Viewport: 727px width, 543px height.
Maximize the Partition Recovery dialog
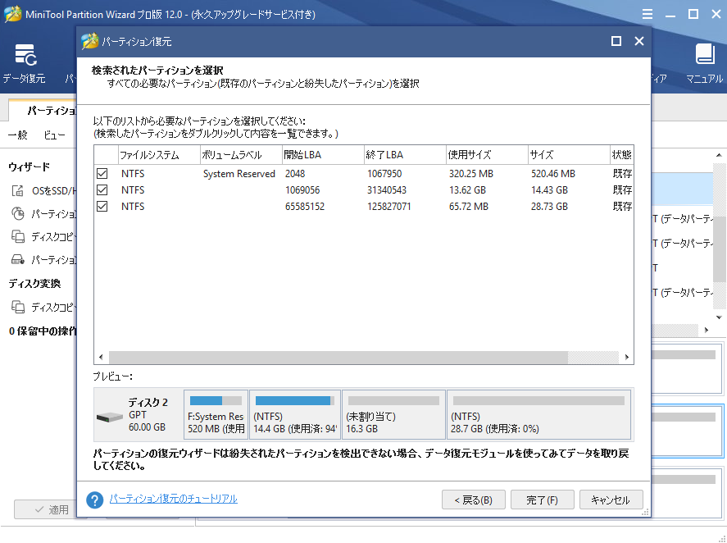coord(616,41)
